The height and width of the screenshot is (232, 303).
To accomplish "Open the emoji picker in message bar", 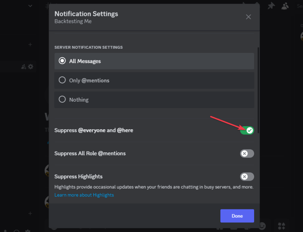I will coord(262,226).
